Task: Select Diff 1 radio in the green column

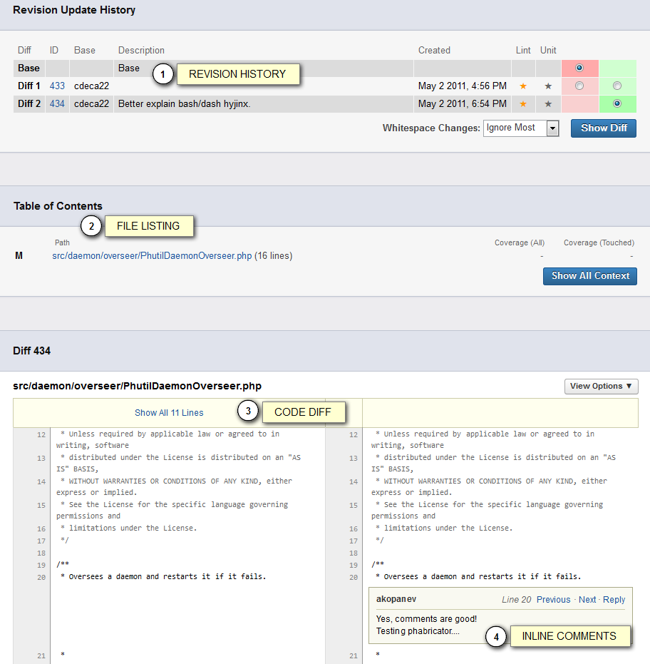Action: point(617,86)
